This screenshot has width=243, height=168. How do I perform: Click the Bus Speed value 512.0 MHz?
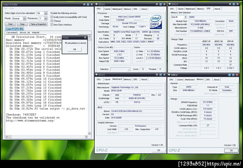point(119,58)
